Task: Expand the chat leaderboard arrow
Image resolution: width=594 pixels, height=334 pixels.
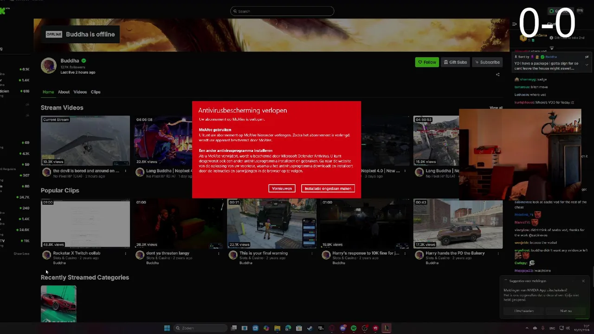Action: 552,48
